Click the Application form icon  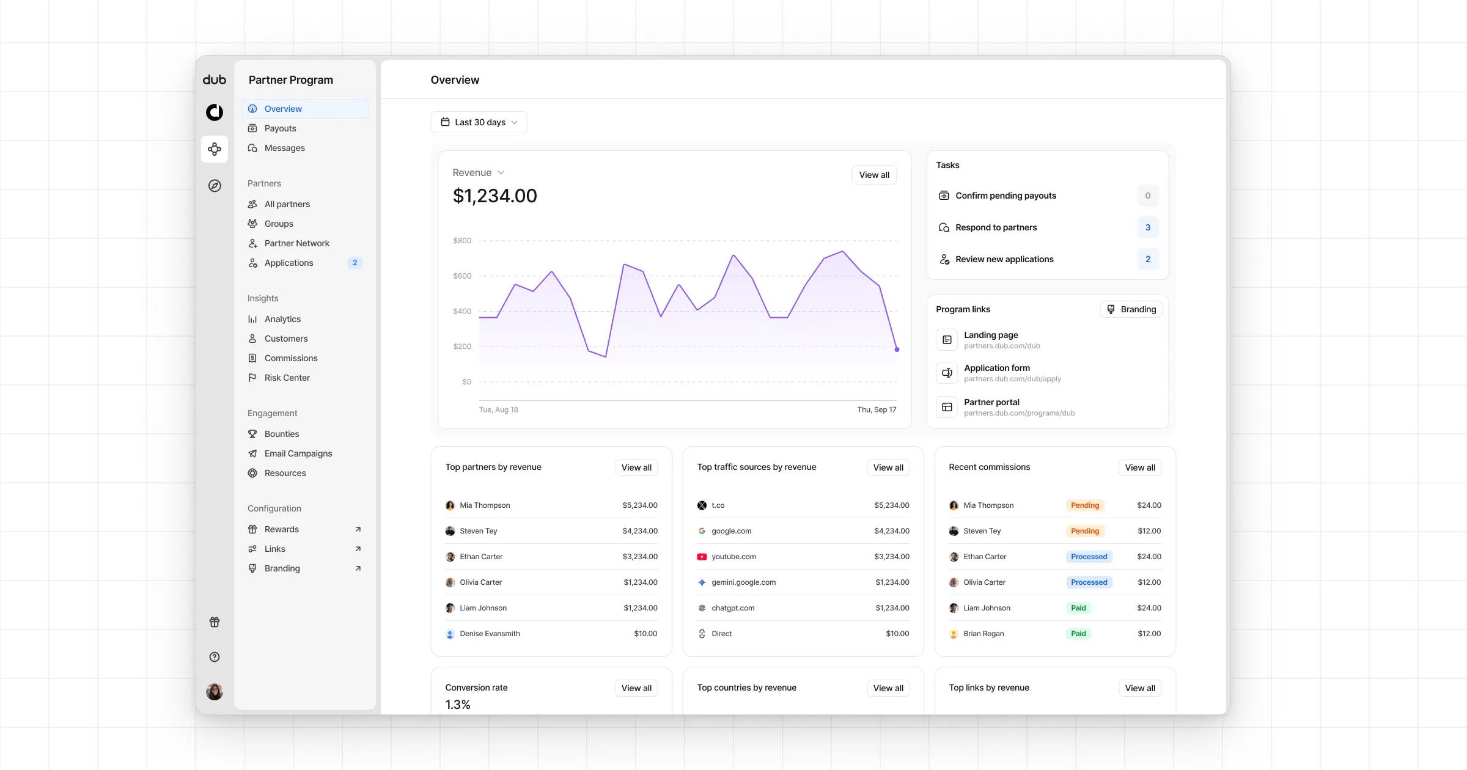click(947, 373)
